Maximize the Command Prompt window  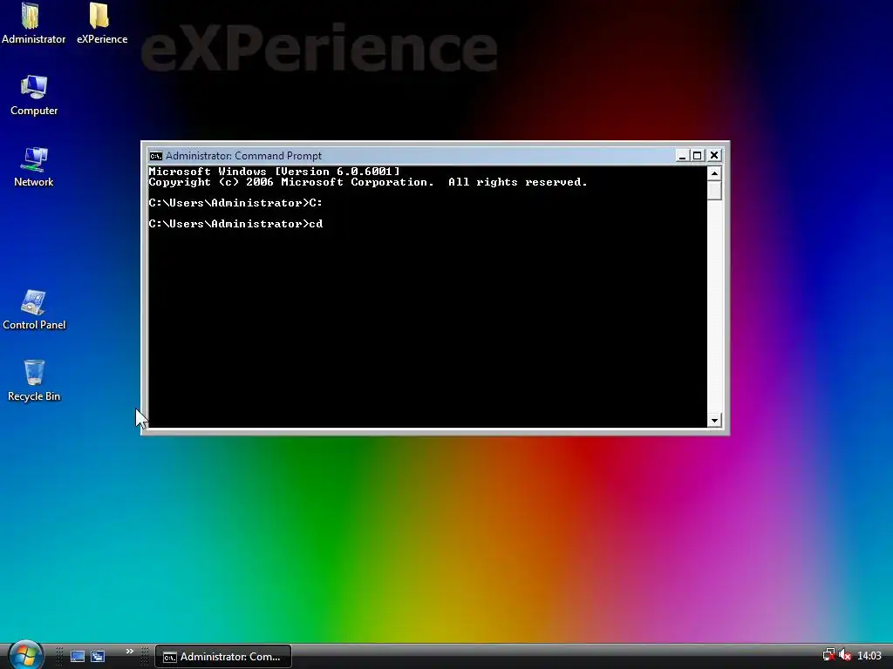(x=697, y=155)
